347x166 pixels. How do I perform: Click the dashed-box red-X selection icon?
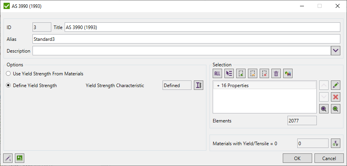[264, 73]
